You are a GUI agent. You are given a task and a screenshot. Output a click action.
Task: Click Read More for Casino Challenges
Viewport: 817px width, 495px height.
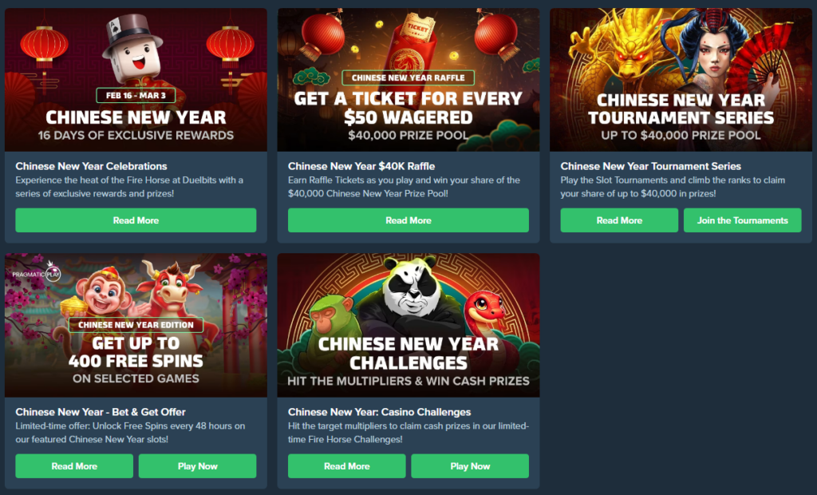click(x=346, y=465)
